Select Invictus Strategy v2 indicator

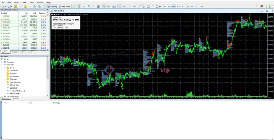tap(17, 91)
